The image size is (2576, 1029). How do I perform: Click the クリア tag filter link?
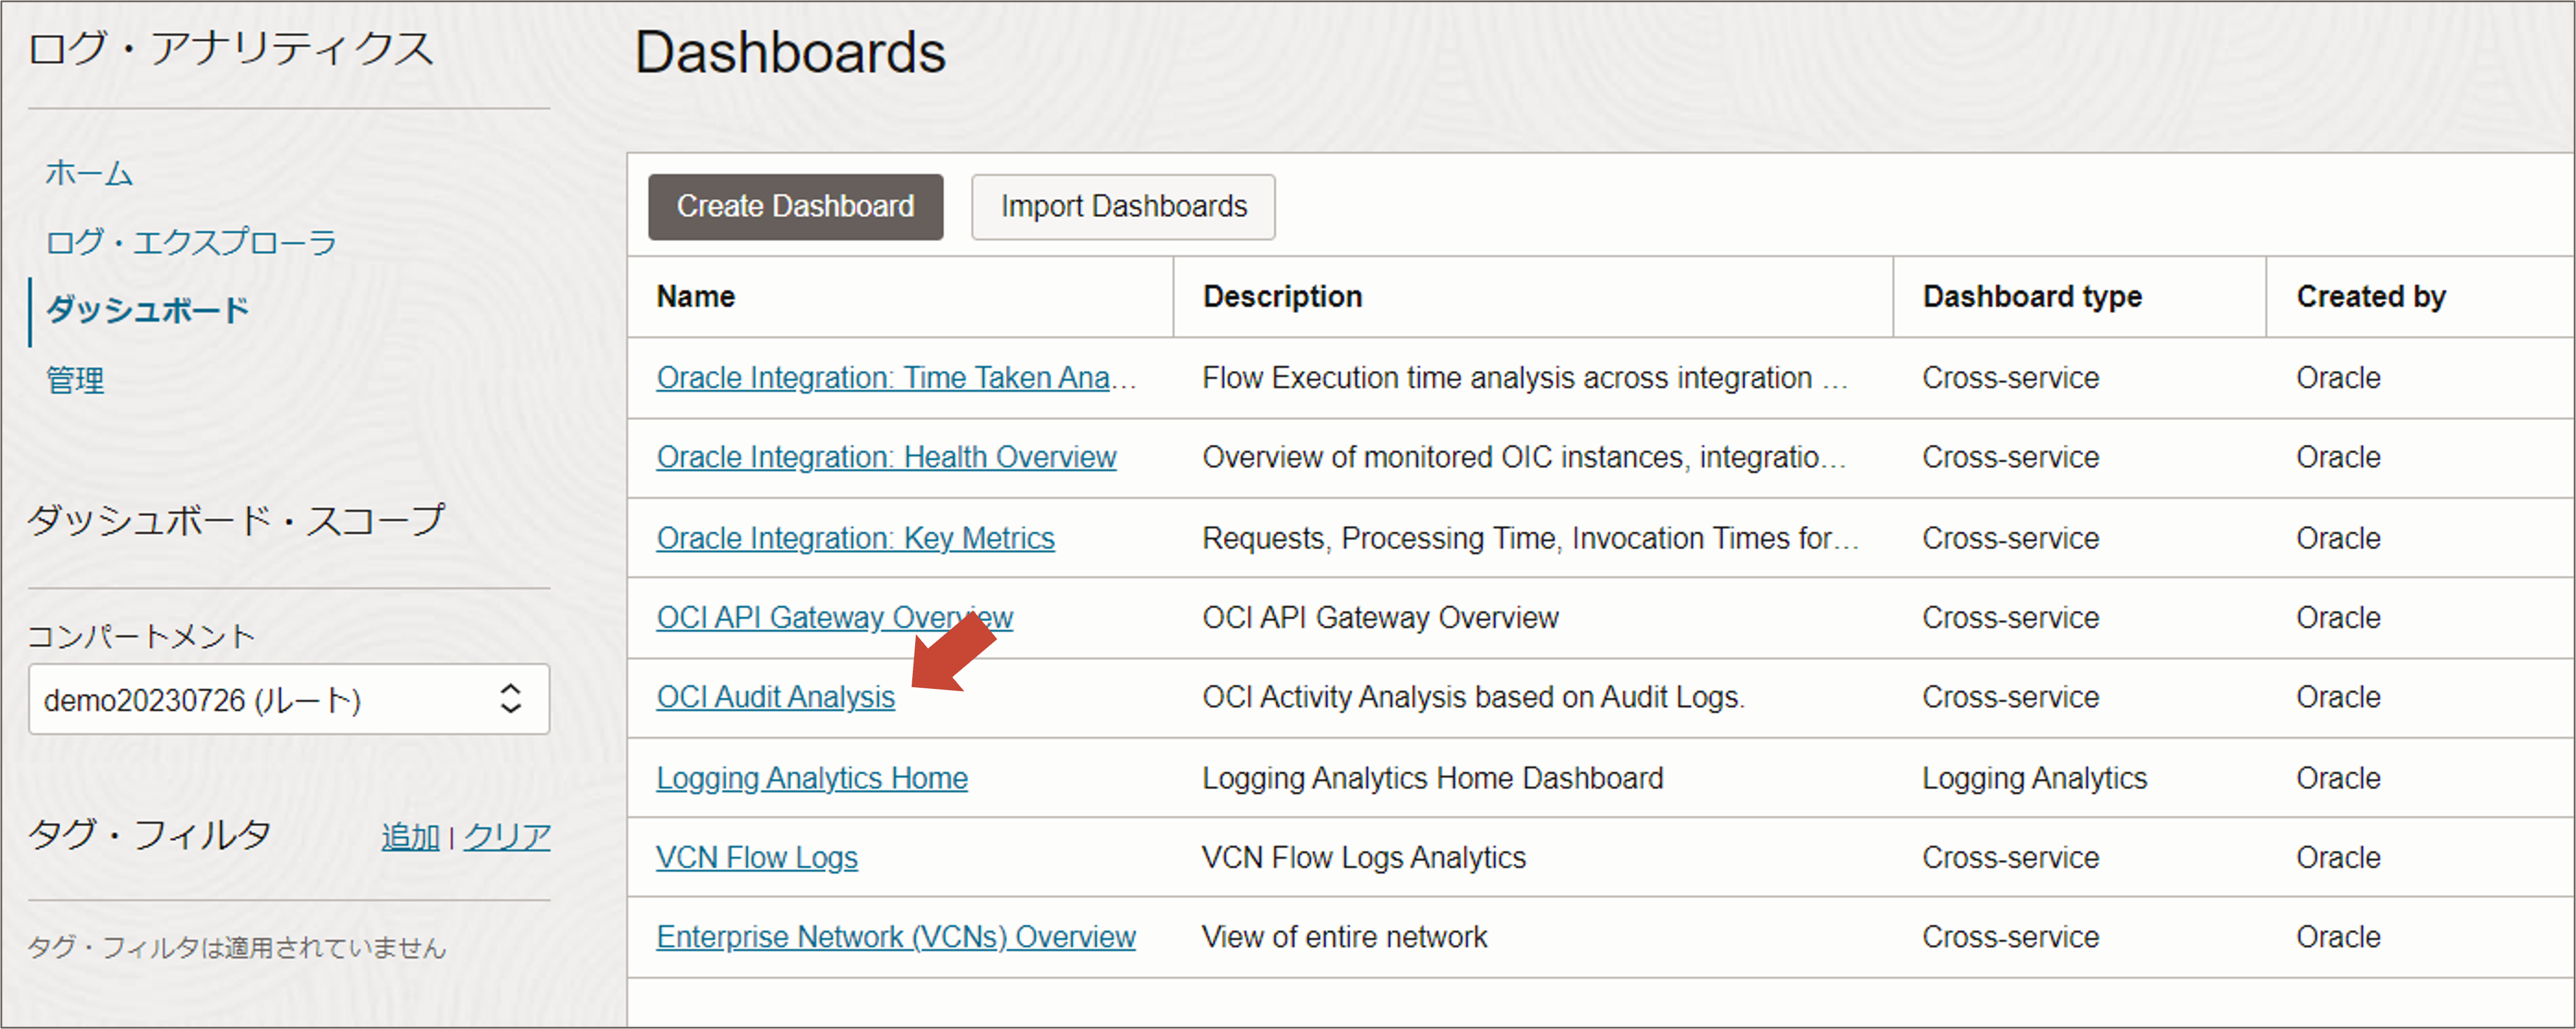click(x=507, y=836)
